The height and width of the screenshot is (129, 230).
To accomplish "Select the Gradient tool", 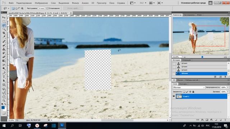I will pos(4,61).
